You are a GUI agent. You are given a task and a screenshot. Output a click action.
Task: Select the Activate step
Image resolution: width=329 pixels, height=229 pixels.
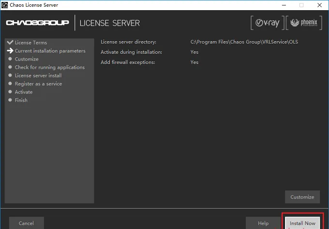(x=24, y=92)
